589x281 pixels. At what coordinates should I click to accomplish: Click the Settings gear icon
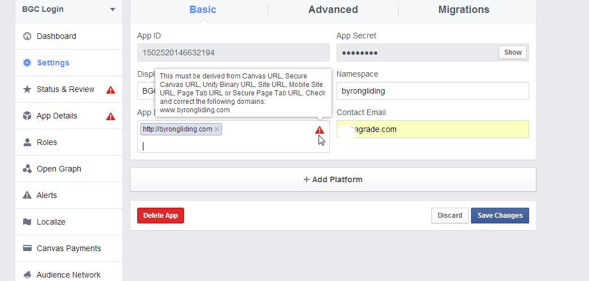coord(27,63)
